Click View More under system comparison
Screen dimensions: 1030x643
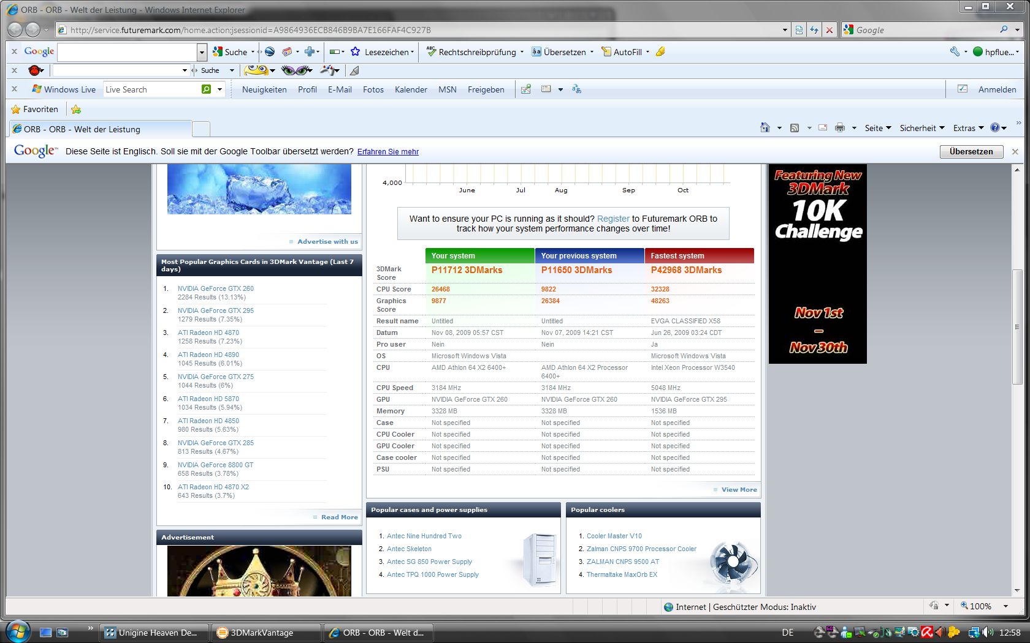click(739, 490)
